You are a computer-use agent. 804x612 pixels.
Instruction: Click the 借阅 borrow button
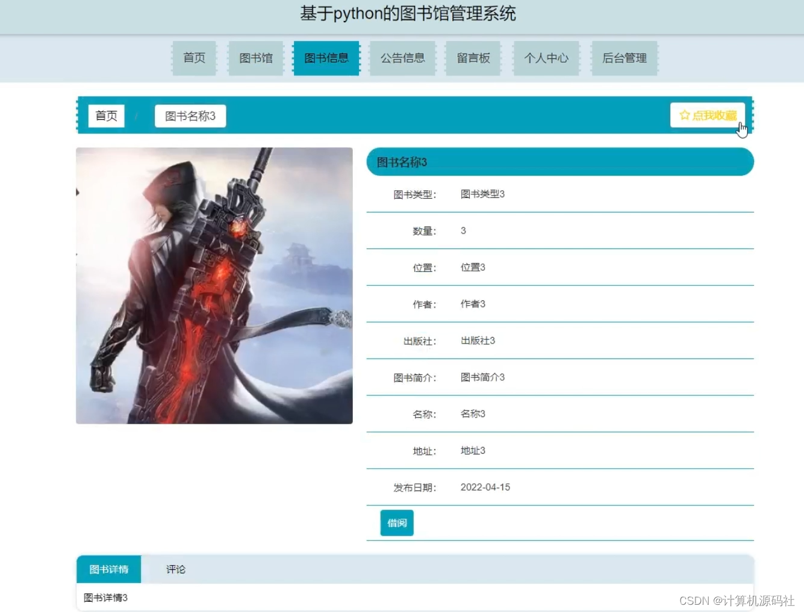point(397,523)
